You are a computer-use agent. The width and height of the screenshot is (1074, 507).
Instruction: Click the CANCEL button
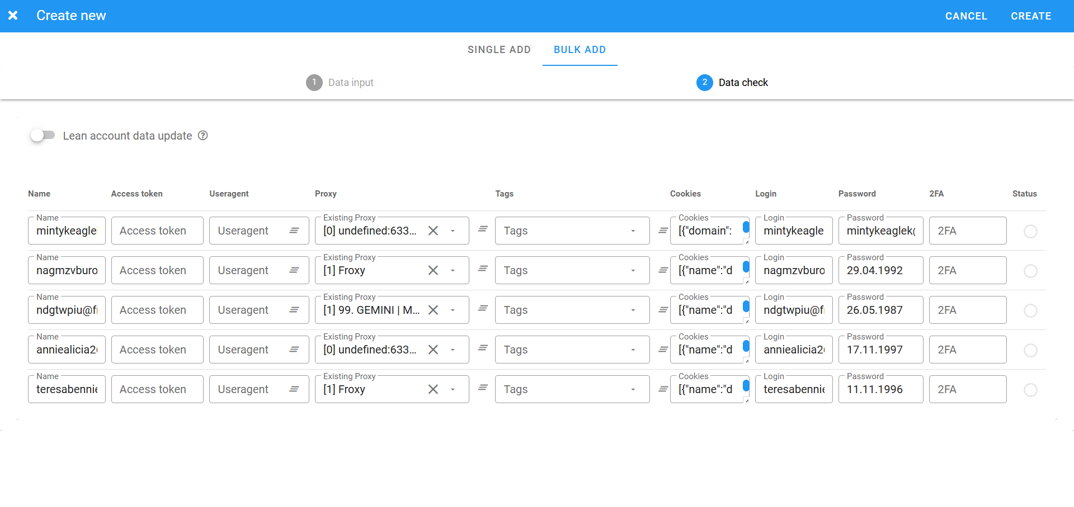click(966, 16)
